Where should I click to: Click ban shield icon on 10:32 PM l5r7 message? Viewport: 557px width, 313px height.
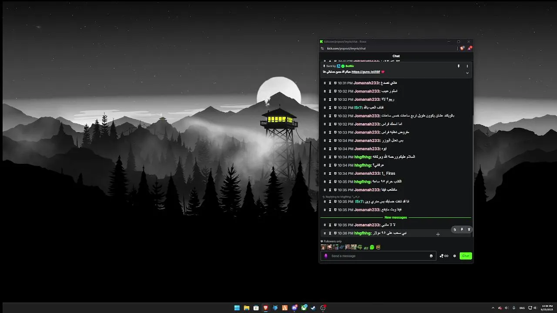[335, 107]
